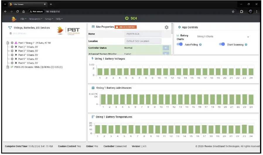This screenshot has height=155, width=263.
Task: Toggle the Auto-Polling switch
Action: 180,44
